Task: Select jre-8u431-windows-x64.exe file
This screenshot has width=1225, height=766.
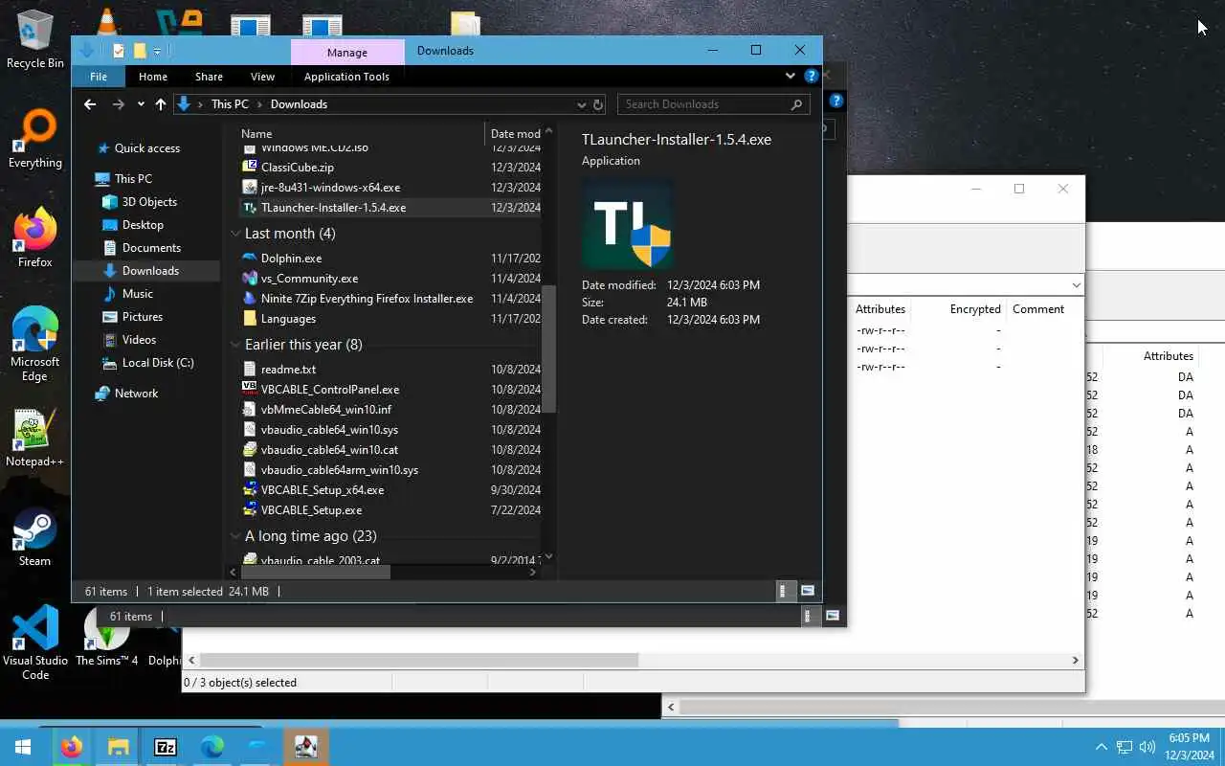Action: (x=330, y=188)
